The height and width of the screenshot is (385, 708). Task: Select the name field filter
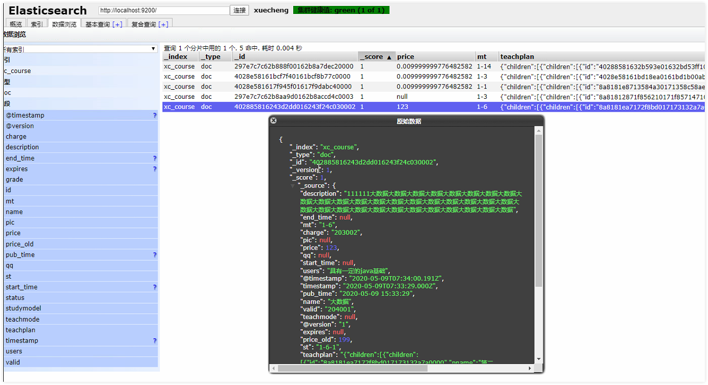(81, 212)
